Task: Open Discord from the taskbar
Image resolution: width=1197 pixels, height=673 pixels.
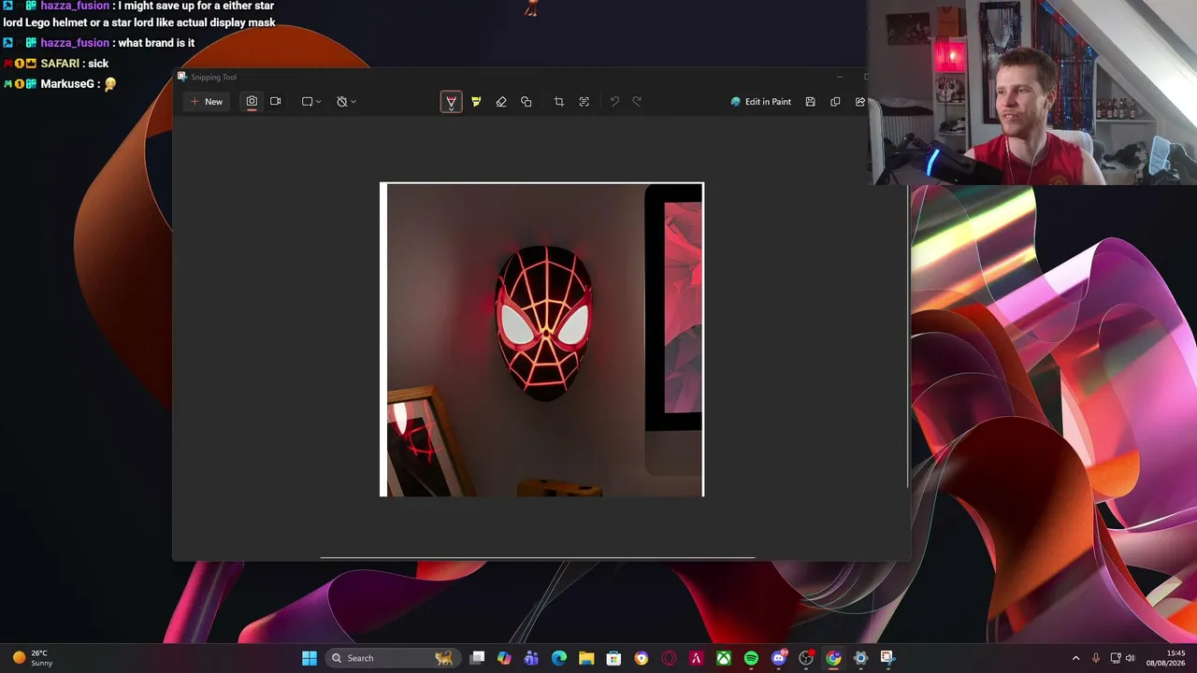Action: coord(779,658)
